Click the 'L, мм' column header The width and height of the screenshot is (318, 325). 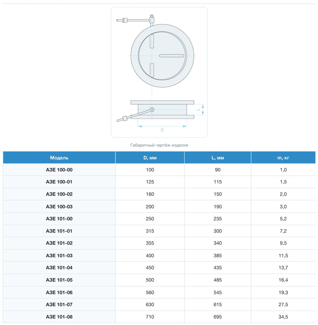pyautogui.click(x=218, y=158)
